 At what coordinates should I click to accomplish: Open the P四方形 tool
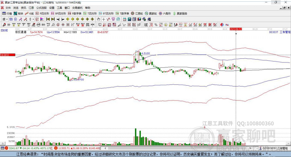(42, 14)
